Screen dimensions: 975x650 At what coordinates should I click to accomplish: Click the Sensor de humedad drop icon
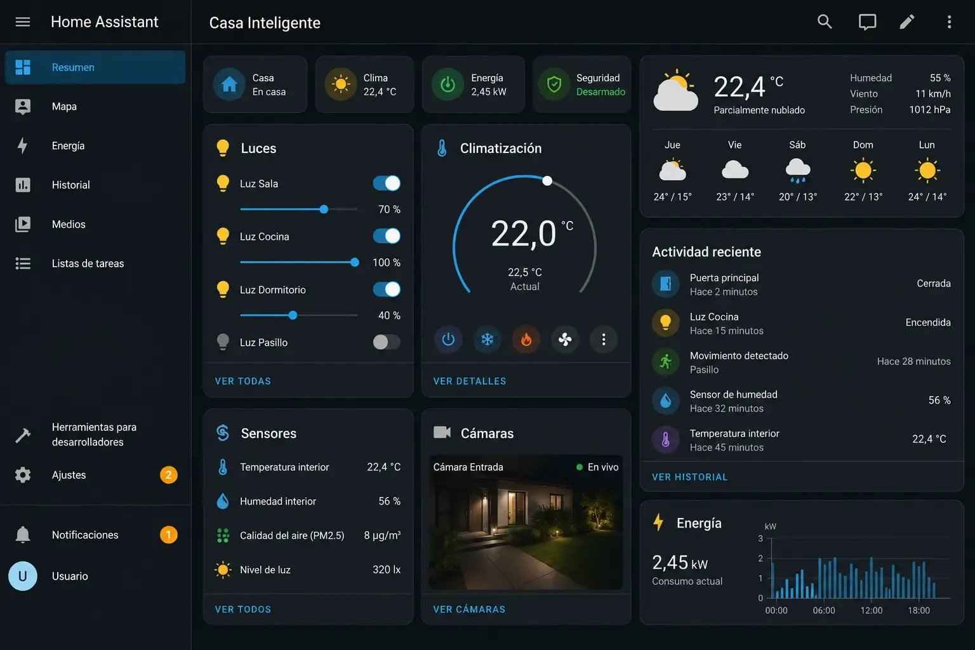click(x=666, y=401)
